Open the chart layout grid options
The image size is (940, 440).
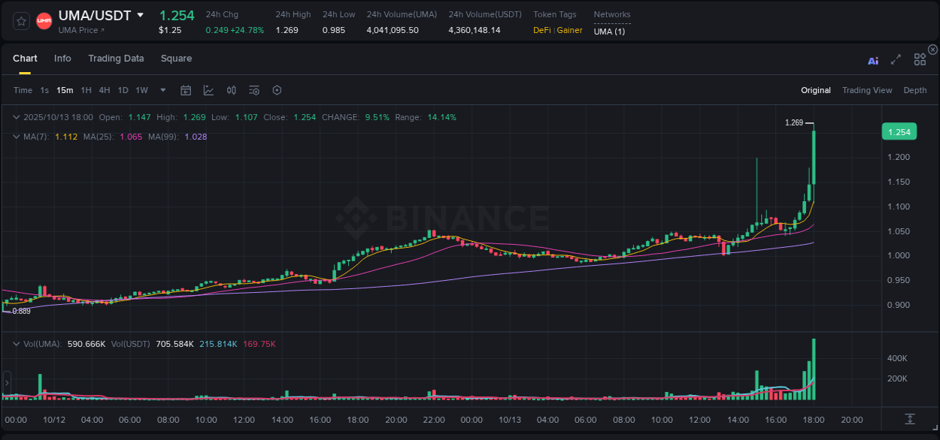pos(920,59)
